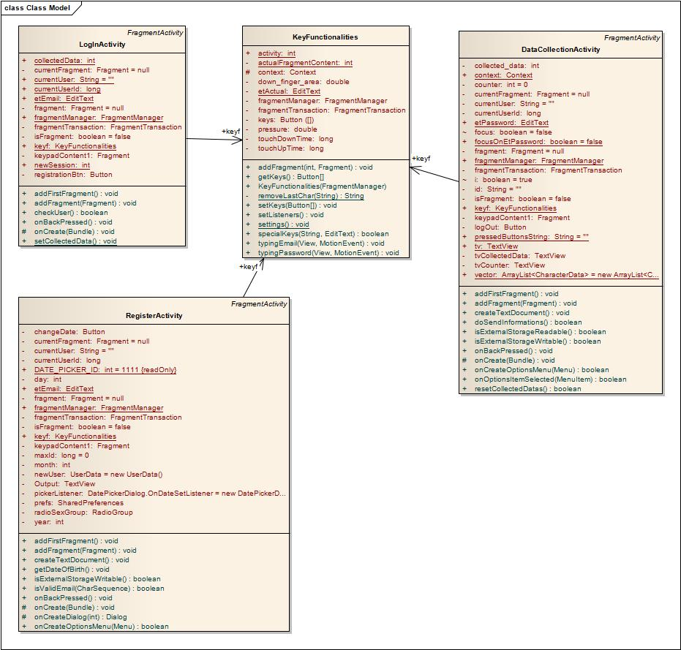Viewport: 681px width, 650px height.
Task: Select 'registrationBtn: Button' attribute
Action: 73,175
